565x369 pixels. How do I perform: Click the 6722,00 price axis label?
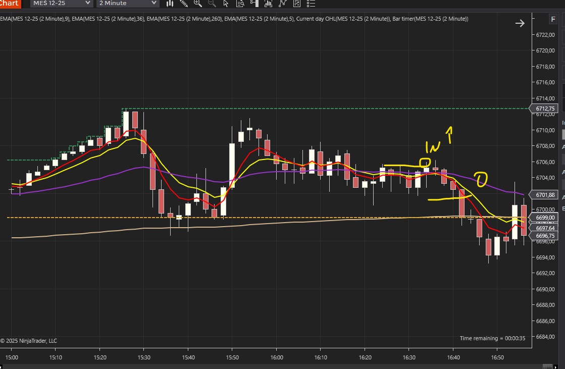545,35
